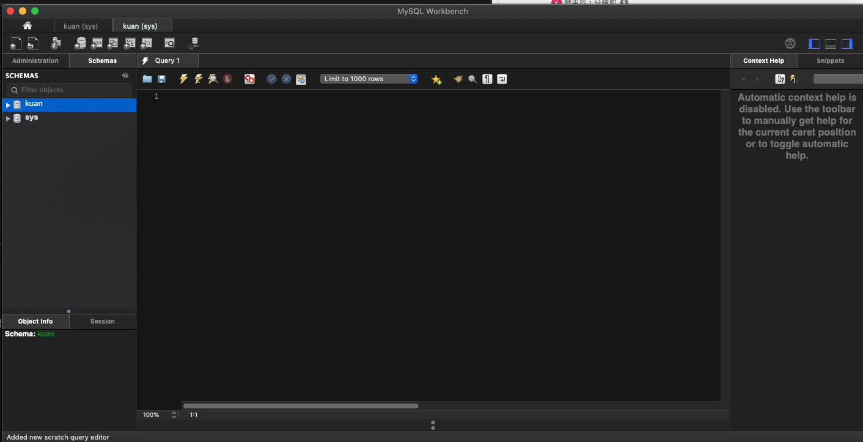Image resolution: width=863 pixels, height=442 pixels.
Task: Create a new function icon
Action: pyautogui.click(x=146, y=43)
